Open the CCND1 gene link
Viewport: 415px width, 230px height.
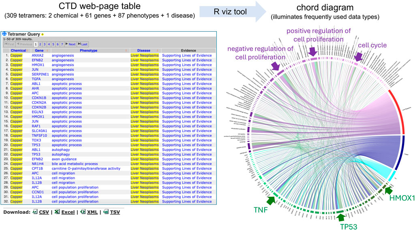pyautogui.click(x=38, y=192)
